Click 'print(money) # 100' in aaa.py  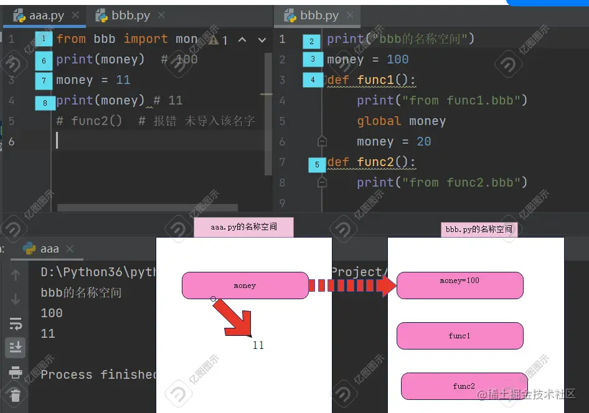(127, 59)
